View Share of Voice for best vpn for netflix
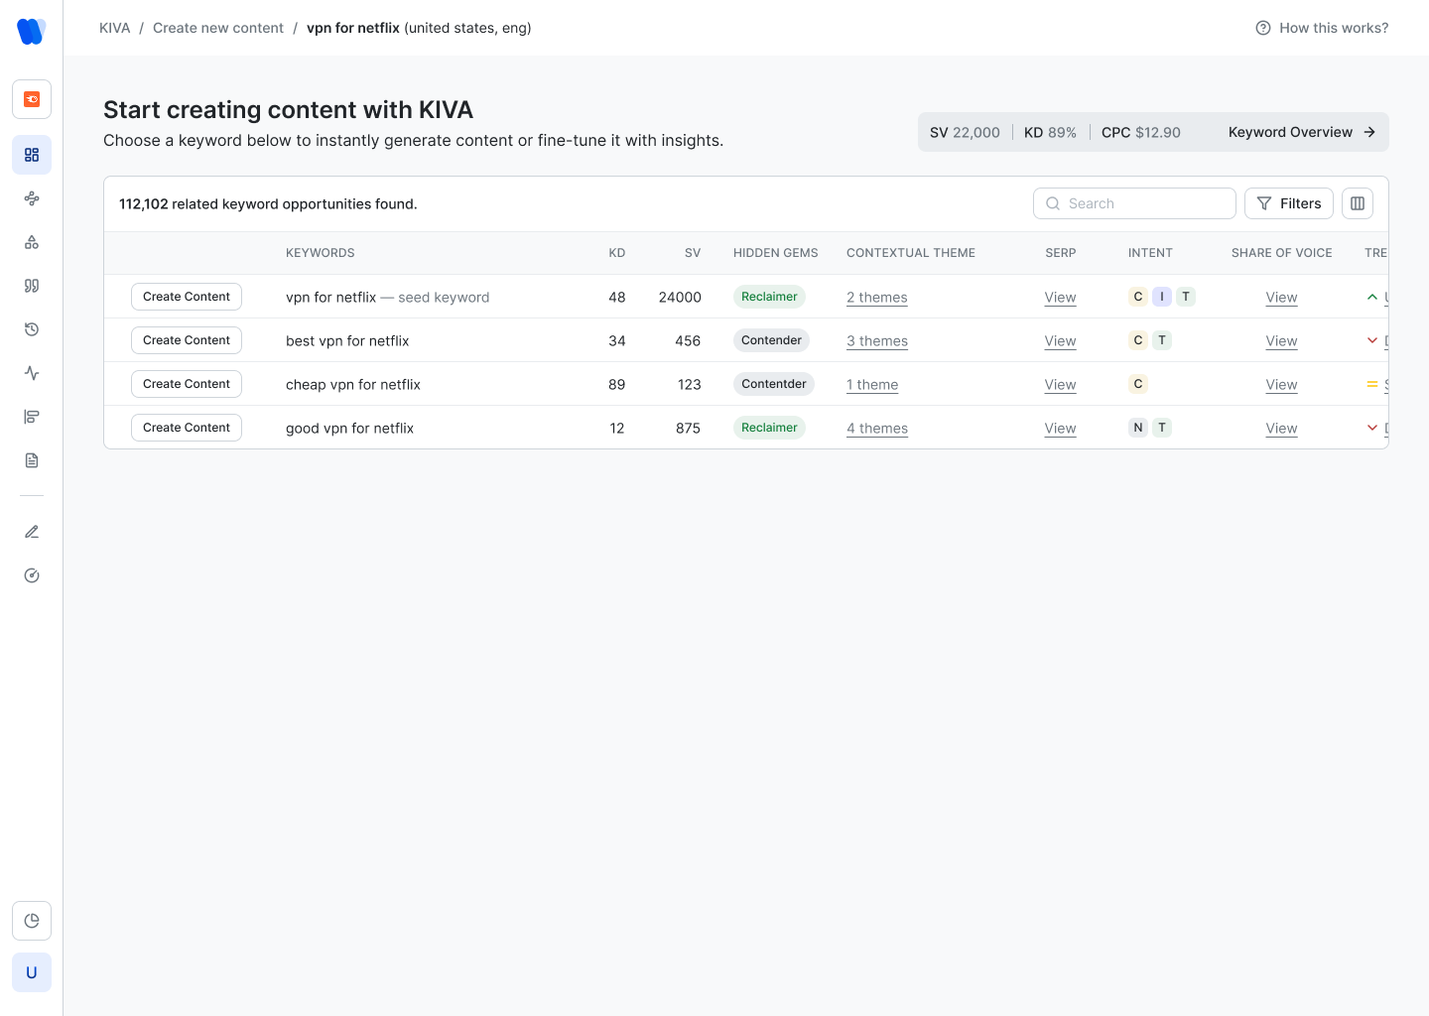Image resolution: width=1429 pixels, height=1016 pixels. (x=1281, y=341)
